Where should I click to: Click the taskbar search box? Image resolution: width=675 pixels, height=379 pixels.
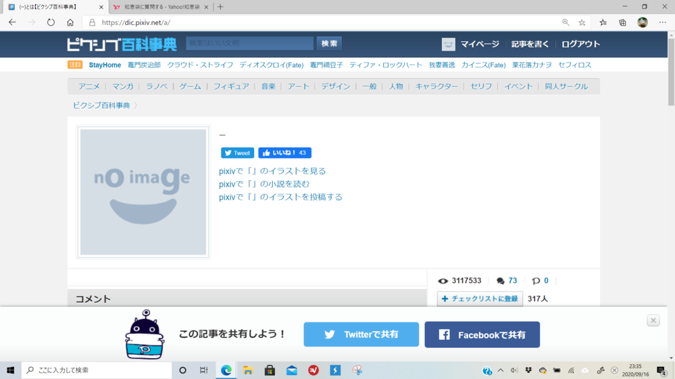[97, 370]
